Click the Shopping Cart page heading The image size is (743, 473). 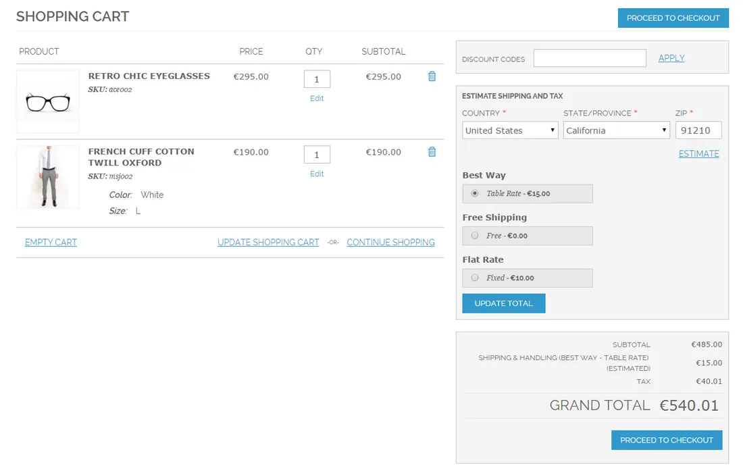pyautogui.click(x=72, y=16)
